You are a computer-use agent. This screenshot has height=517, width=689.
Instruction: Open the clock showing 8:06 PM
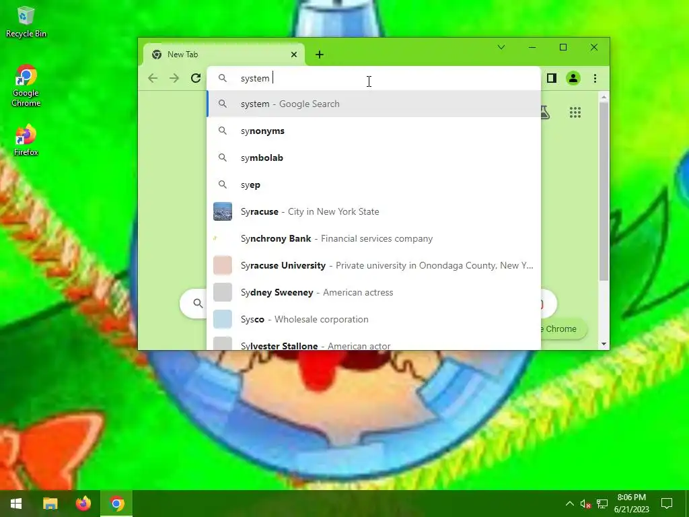pyautogui.click(x=631, y=504)
